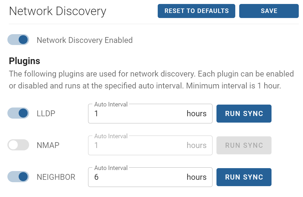Image resolution: width=303 pixels, height=197 pixels.
Task: Click the Plugins section heading
Action: coord(25,61)
